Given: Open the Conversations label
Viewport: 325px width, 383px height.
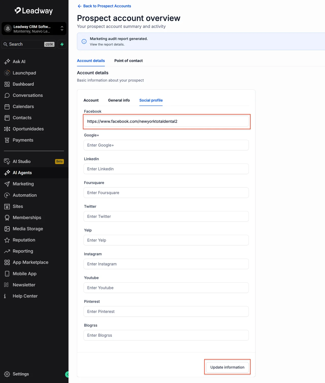Looking at the screenshot, I should (x=28, y=95).
